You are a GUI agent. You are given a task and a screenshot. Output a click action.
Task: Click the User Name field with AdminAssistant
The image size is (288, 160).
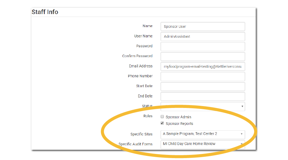click(x=203, y=36)
